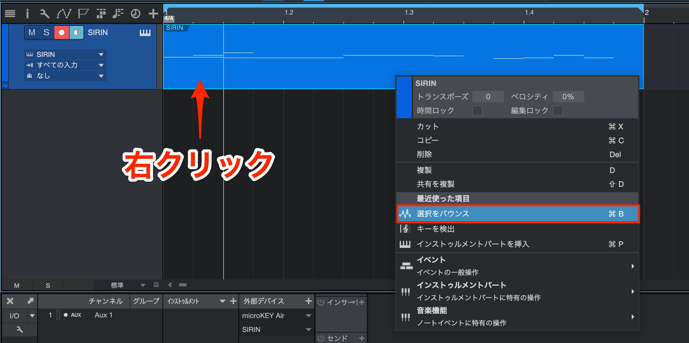Toggle the インサート power button

point(321,302)
